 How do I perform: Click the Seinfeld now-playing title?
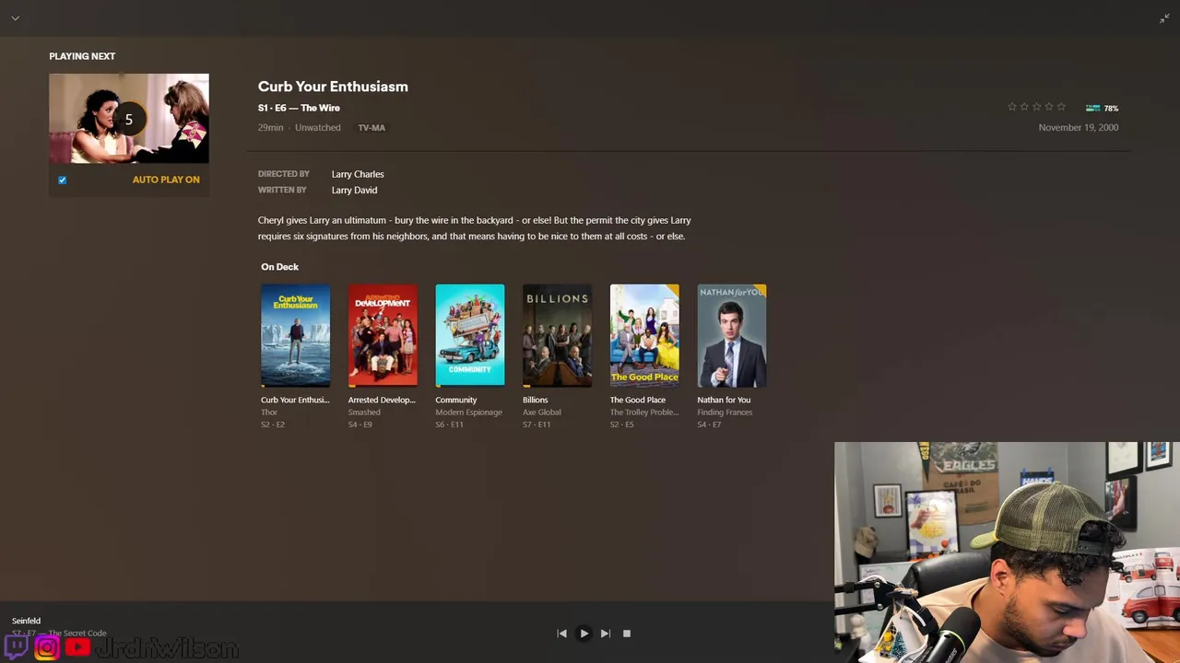pyautogui.click(x=26, y=621)
